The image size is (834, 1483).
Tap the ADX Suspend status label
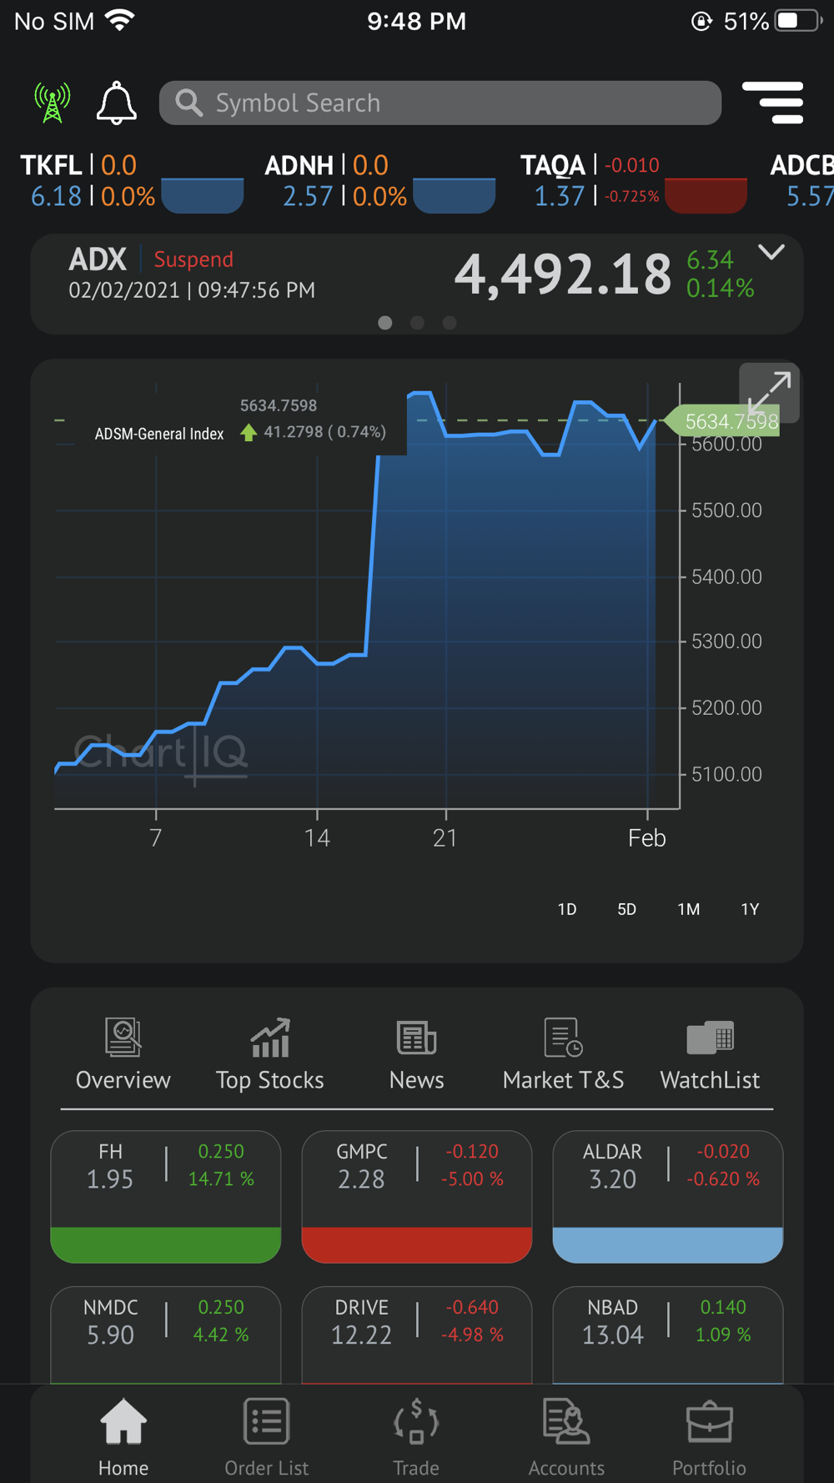point(193,259)
